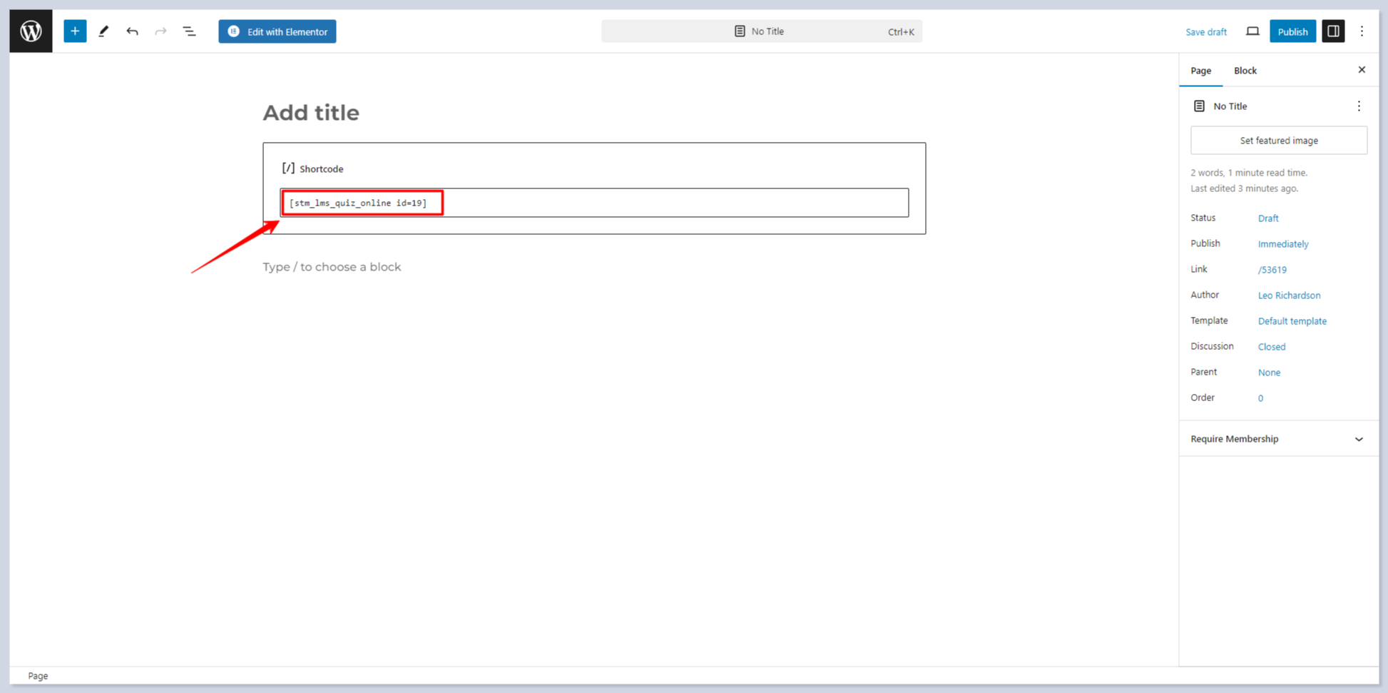Click the Undo arrow icon
Screen dimensions: 1388x693
[x=132, y=31]
